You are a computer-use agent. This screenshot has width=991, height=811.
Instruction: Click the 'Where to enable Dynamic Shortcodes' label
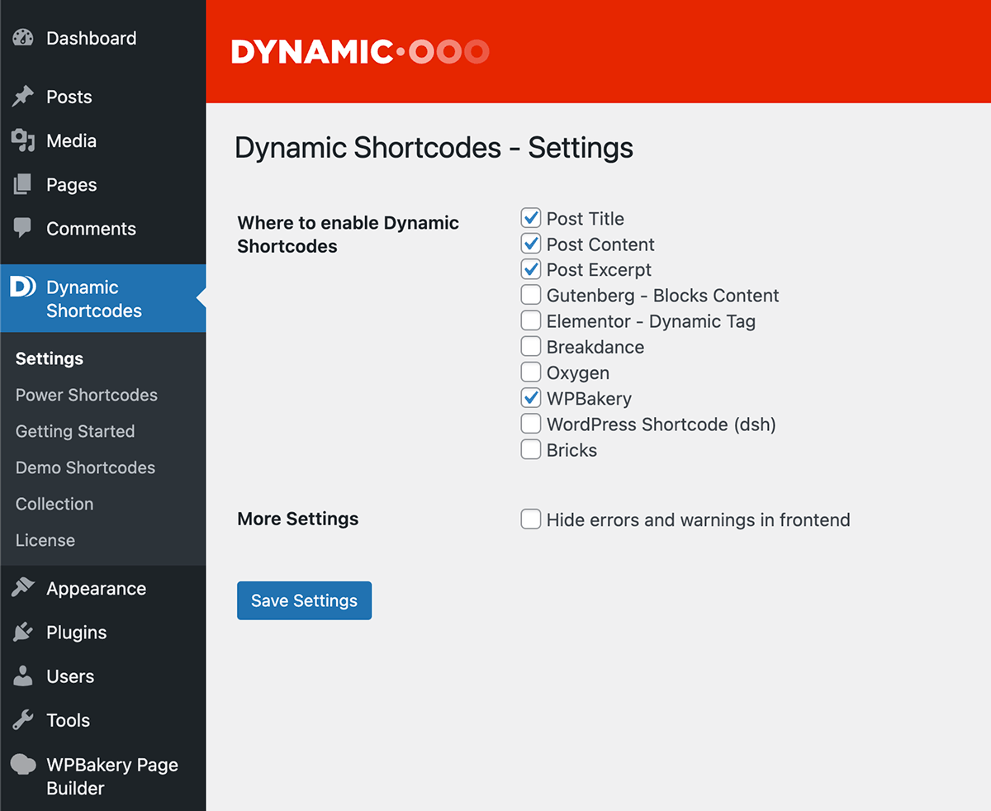pyautogui.click(x=348, y=235)
